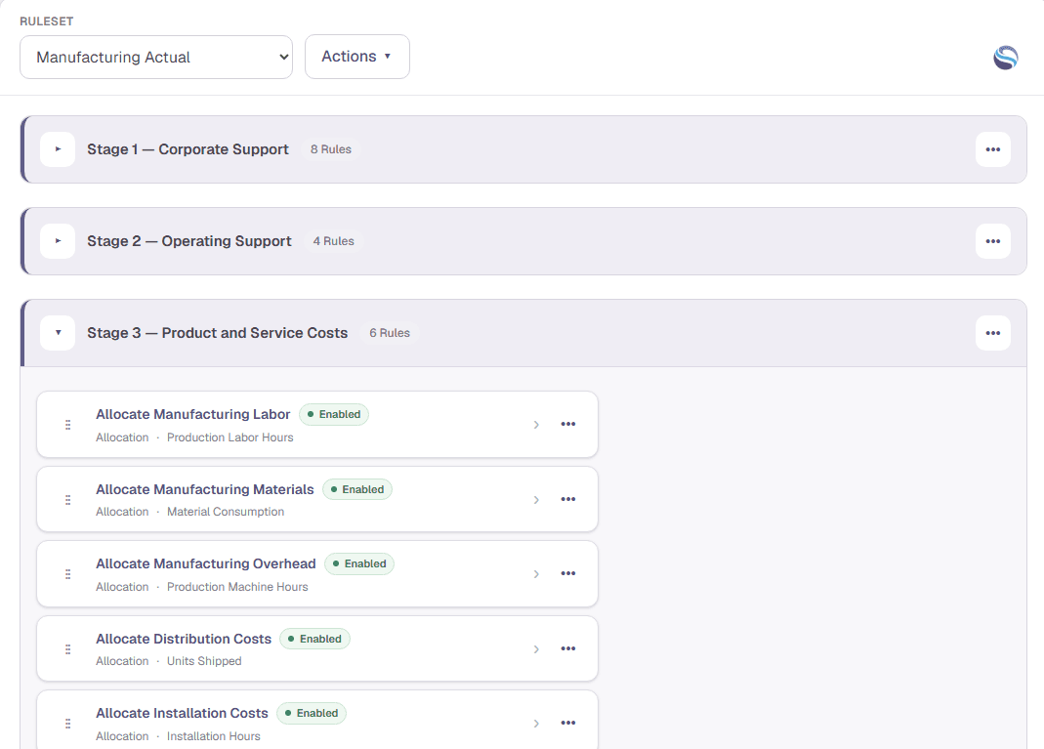
Task: Click the Enabled badge on Manufacturing Materials
Action: (356, 489)
